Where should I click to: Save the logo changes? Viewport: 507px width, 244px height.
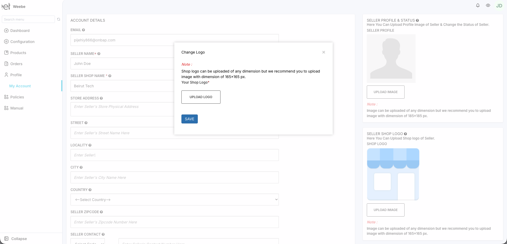pyautogui.click(x=189, y=119)
